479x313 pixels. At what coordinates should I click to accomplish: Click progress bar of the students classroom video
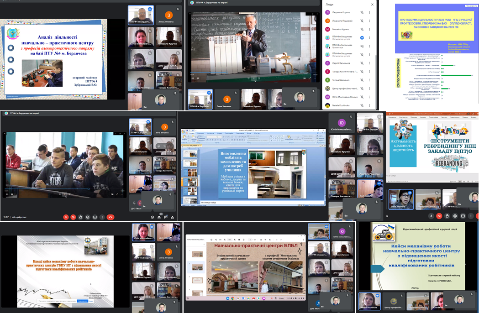click(64, 189)
